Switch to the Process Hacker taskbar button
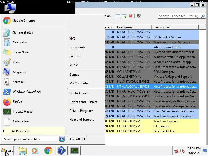208x156 pixels. pyautogui.click(x=74, y=151)
